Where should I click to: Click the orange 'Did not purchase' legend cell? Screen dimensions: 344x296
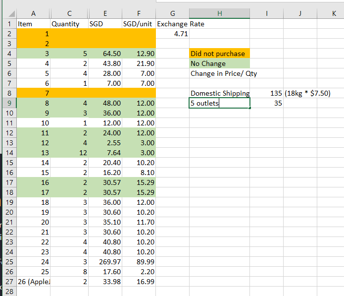220,54
